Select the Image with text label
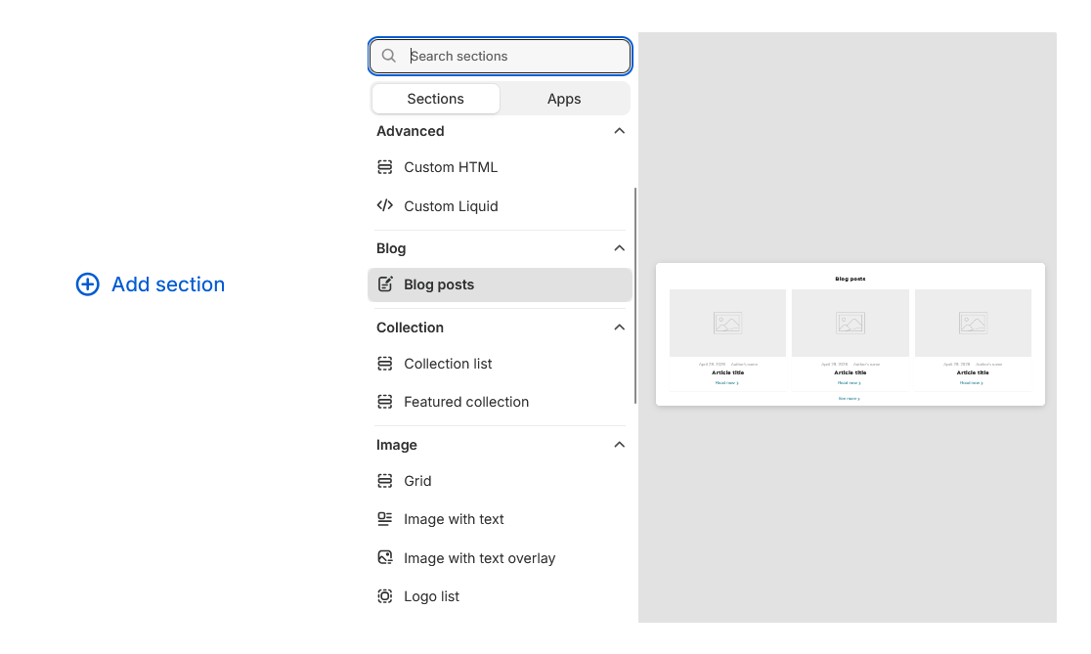 [454, 520]
